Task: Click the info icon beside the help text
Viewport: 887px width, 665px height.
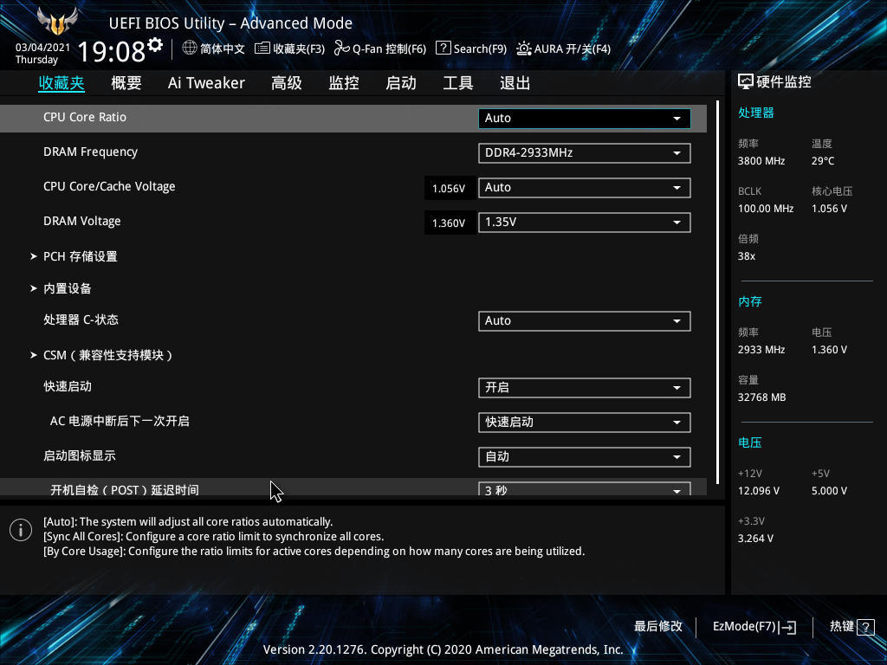Action: click(20, 529)
